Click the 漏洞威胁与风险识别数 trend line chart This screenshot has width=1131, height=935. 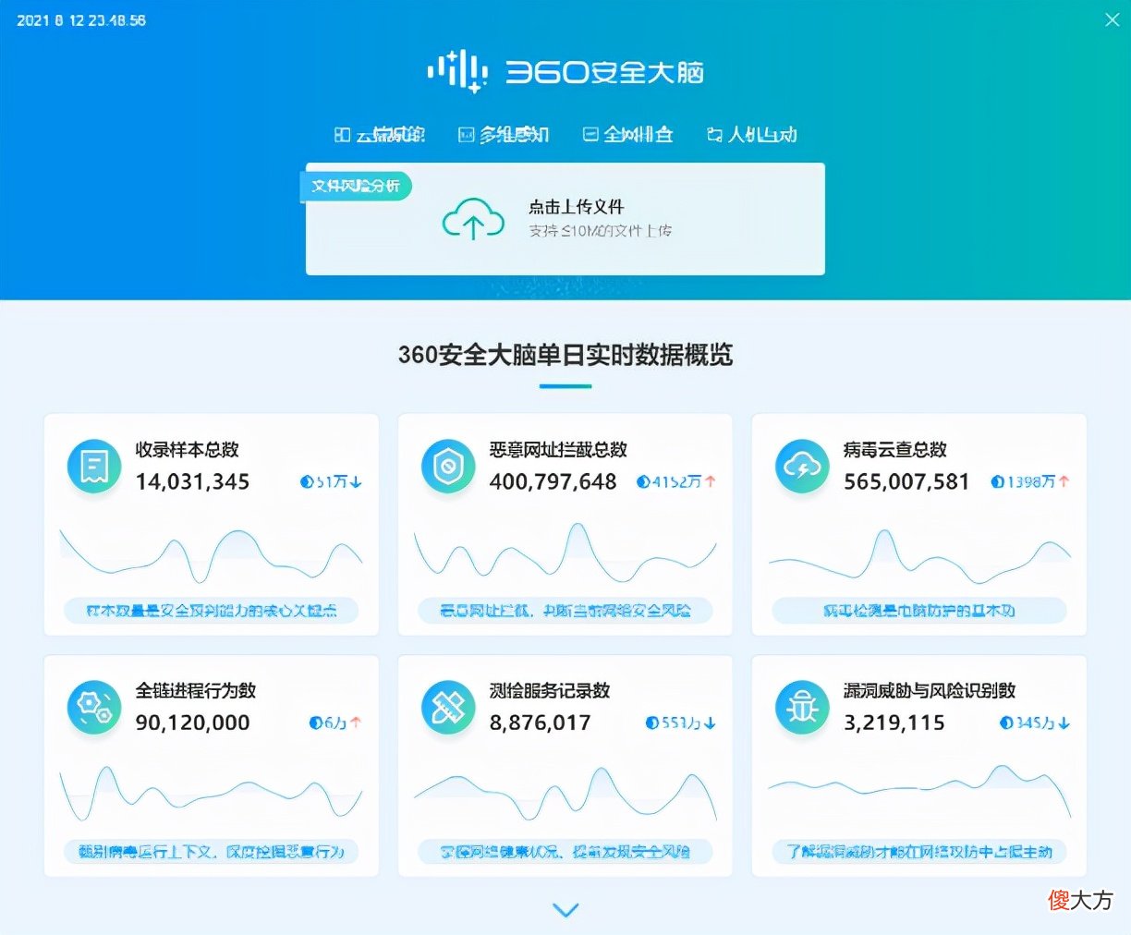(x=919, y=791)
